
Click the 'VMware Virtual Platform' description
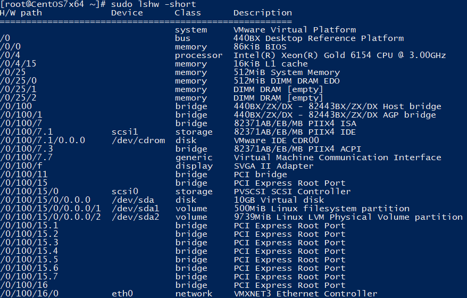(x=294, y=30)
